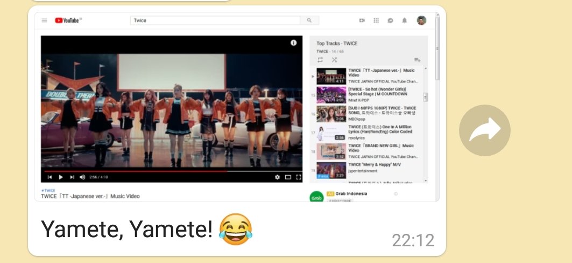The image size is (572, 263).
Task: Tap the Yamete, Yamete! message text
Action: [x=126, y=230]
